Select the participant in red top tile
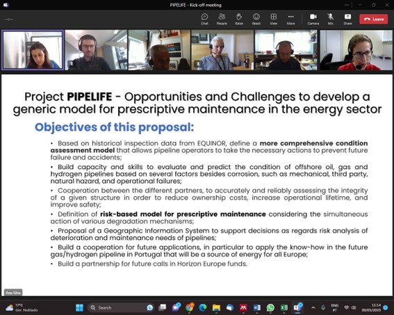 coord(356,50)
